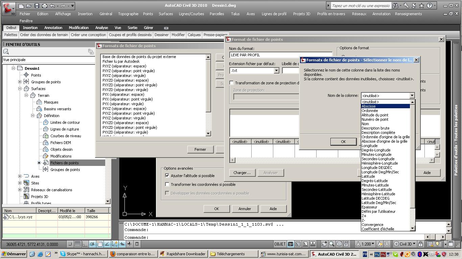Click the Save icon in quick access toolbar
Viewport: 462px width, 259px height.
tap(37, 6)
